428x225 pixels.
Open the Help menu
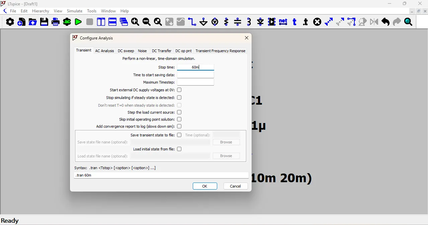coord(125,11)
